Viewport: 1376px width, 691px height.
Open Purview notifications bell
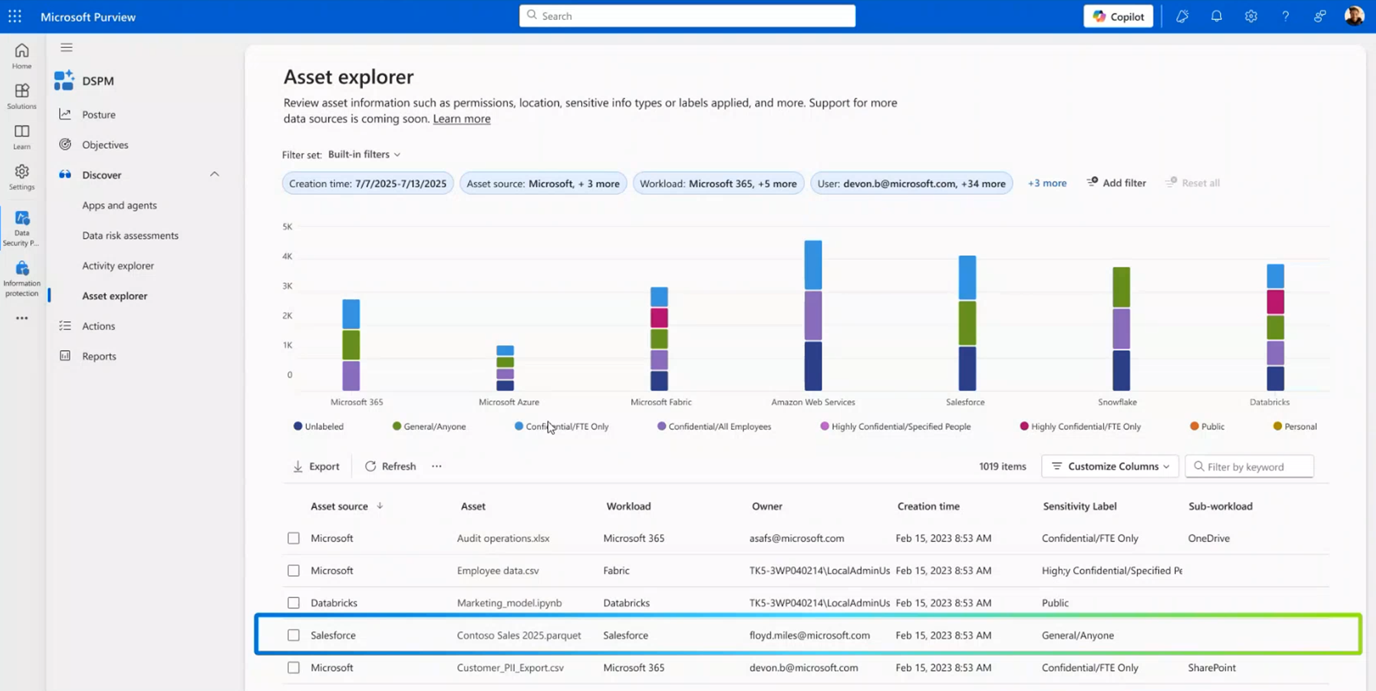(x=1216, y=15)
